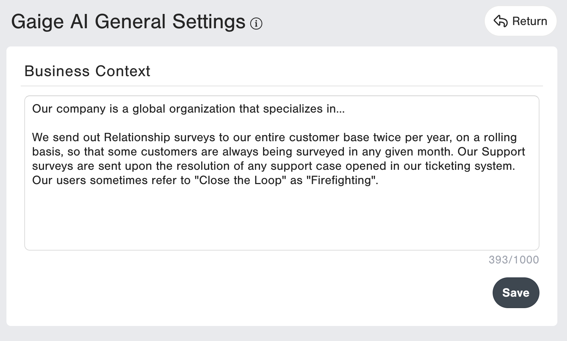Place cursor on the word "Firefighting"
This screenshot has height=341, width=567.
341,181
